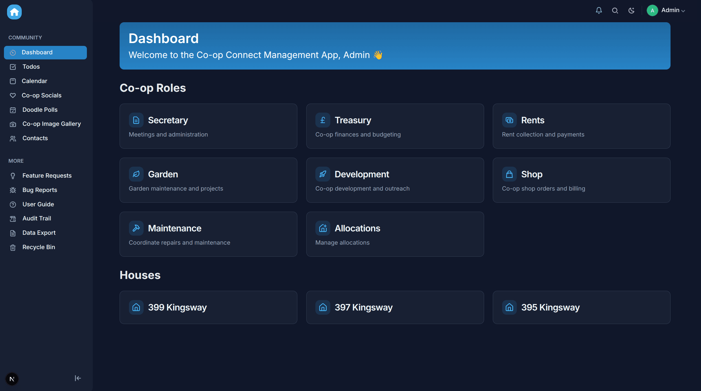Click the N logo at bottom left
Image resolution: width=701 pixels, height=391 pixels.
tap(12, 379)
